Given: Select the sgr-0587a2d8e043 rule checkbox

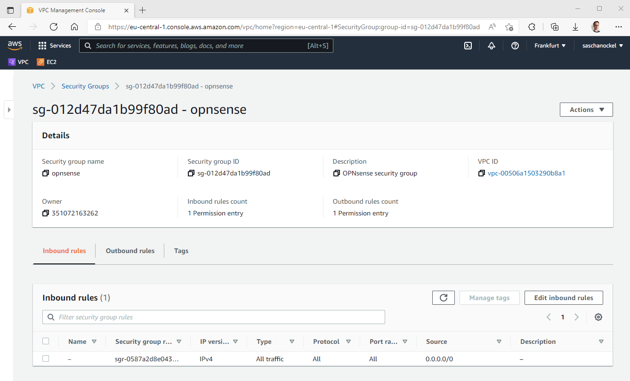Looking at the screenshot, I should (x=46, y=358).
